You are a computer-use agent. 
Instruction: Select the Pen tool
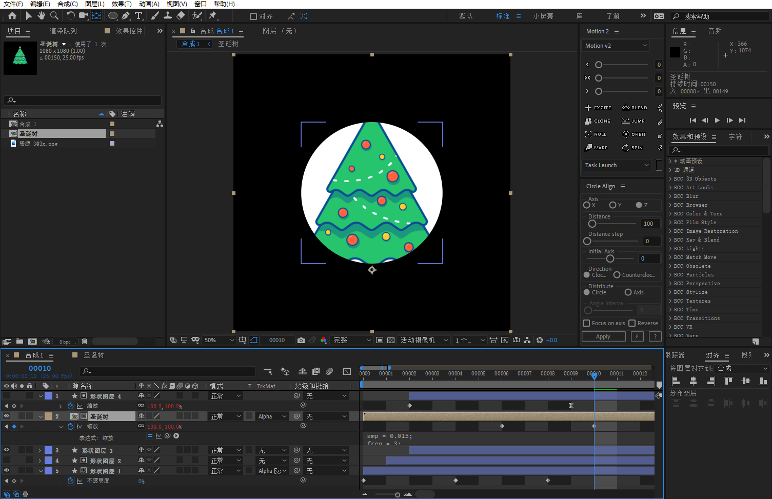pos(126,16)
